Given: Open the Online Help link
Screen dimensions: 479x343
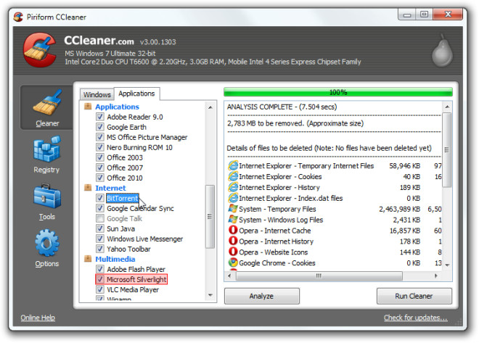Looking at the screenshot, I should (x=38, y=318).
